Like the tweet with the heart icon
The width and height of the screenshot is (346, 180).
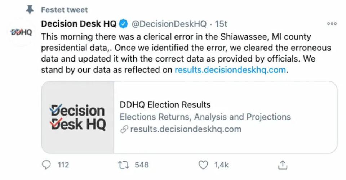point(204,165)
